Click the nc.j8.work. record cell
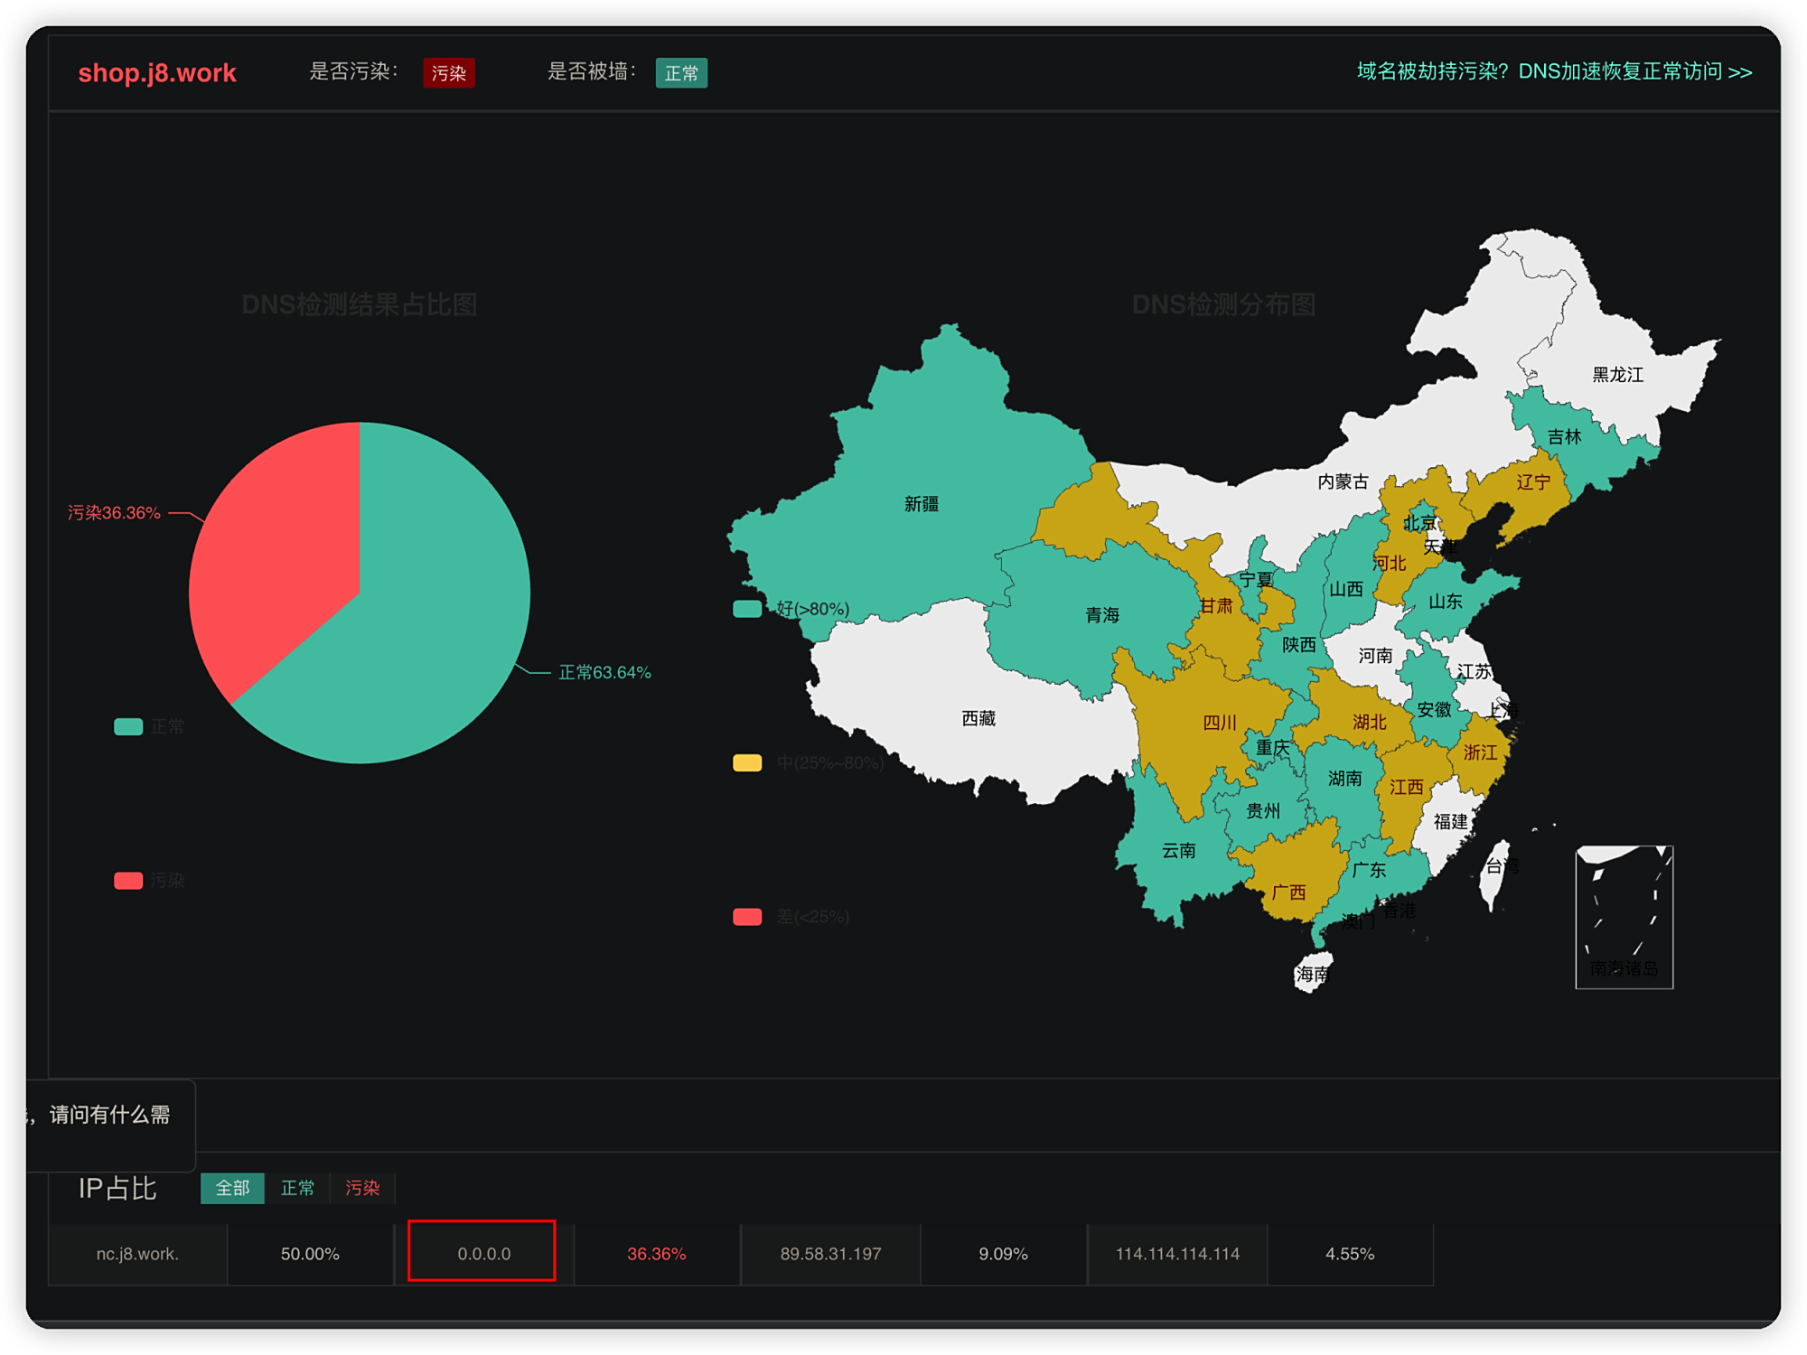 point(137,1253)
